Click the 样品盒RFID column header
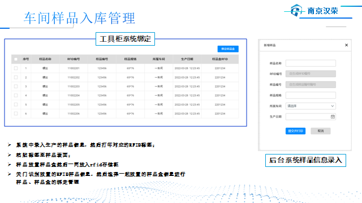 (x=220, y=59)
